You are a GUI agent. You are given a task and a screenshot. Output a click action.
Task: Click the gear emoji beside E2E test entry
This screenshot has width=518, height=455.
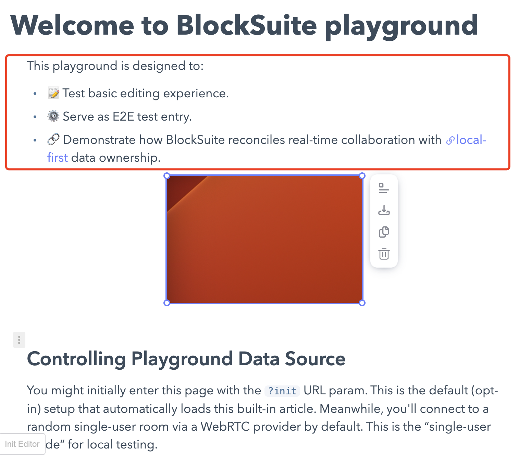click(53, 116)
